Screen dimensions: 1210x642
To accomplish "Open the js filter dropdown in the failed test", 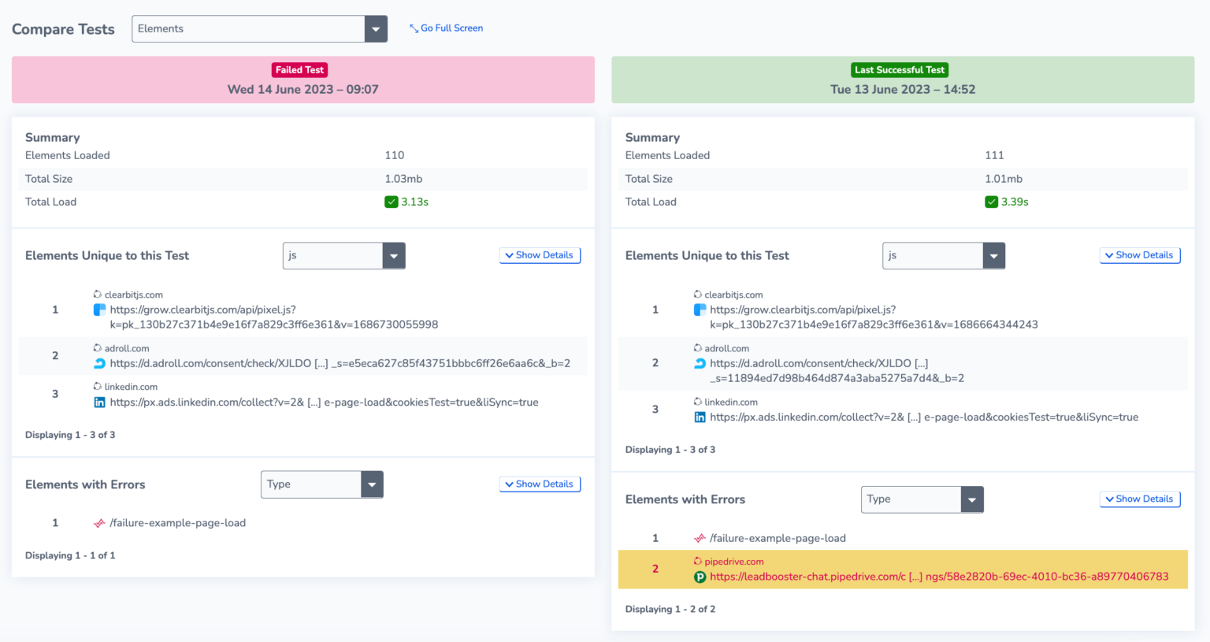I will 393,255.
